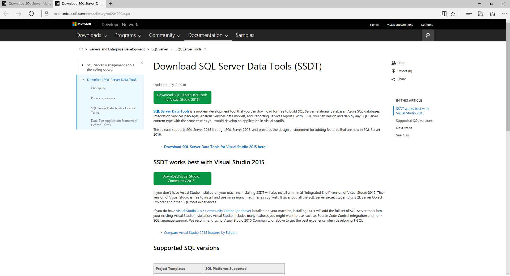Open the site search magnifier
This screenshot has height=276, width=510.
tap(428, 35)
